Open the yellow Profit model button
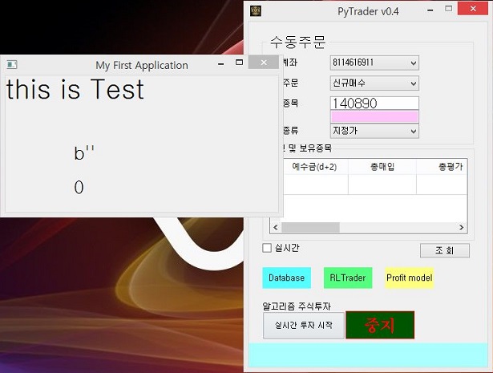This screenshot has width=493, height=373. 410,278
